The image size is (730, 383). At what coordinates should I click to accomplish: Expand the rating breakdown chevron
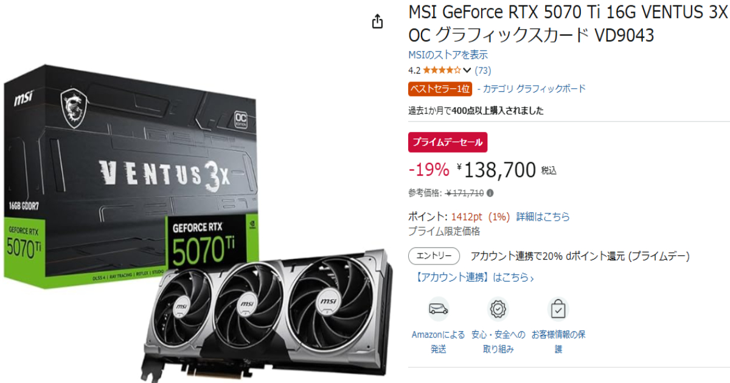coord(467,70)
